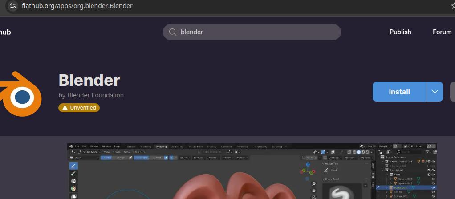Click the blue Z axis on navigation gizmo
Viewport: 455px width, 199px height.
click(x=308, y=164)
